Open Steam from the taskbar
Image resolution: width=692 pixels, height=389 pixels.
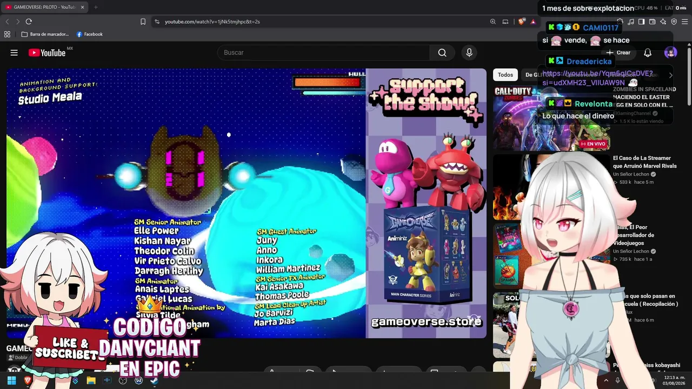coord(154,380)
